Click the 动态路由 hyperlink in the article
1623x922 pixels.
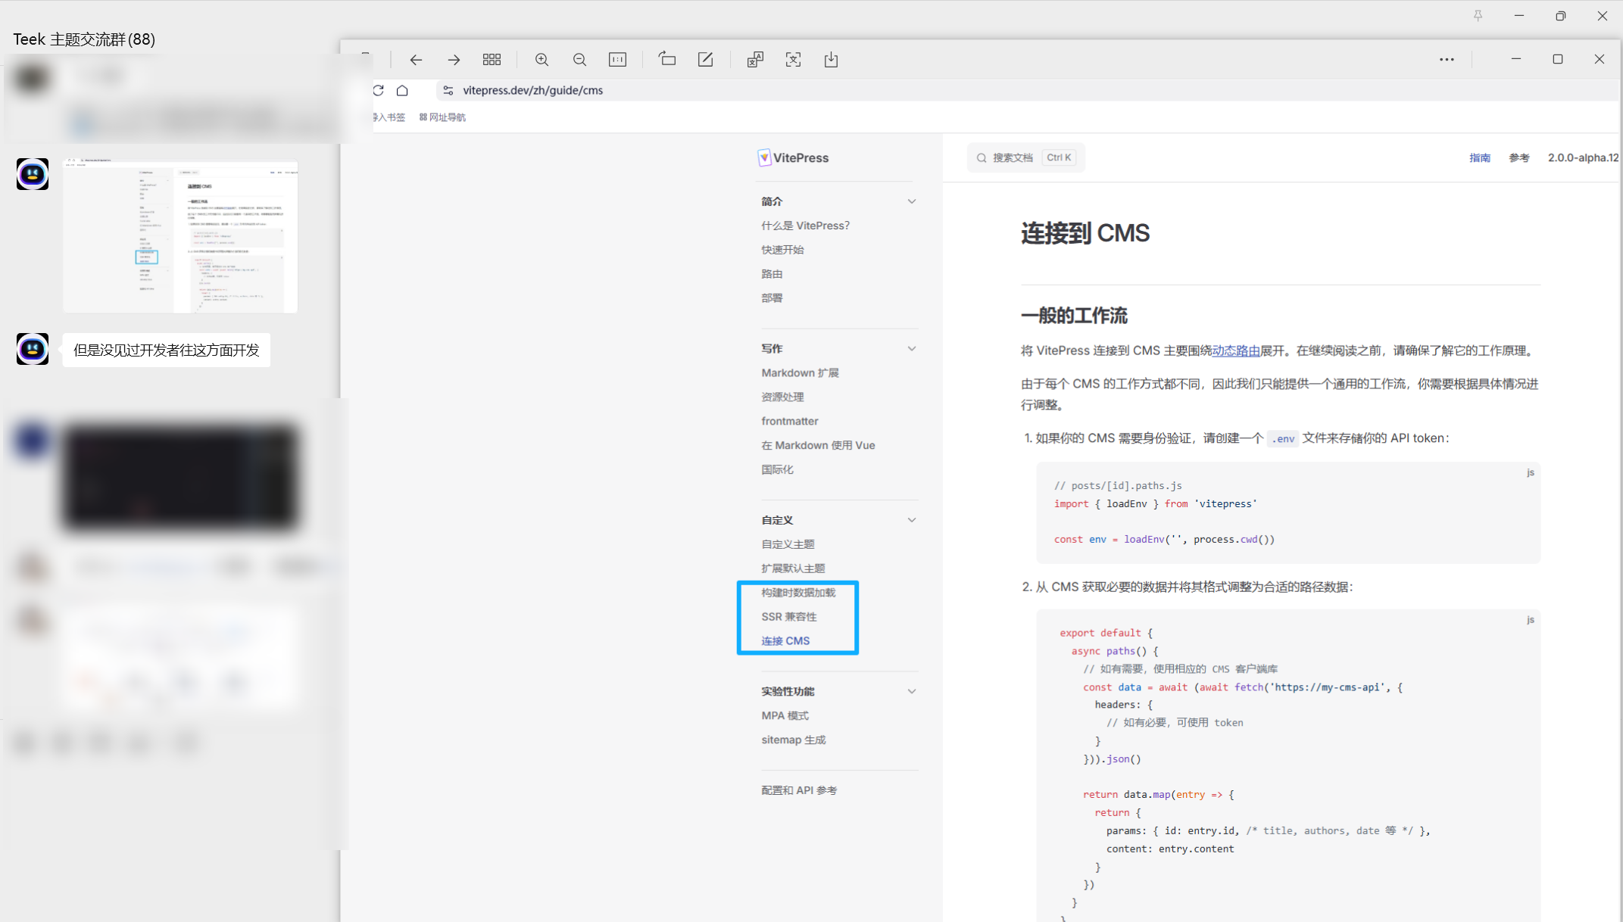click(1235, 350)
